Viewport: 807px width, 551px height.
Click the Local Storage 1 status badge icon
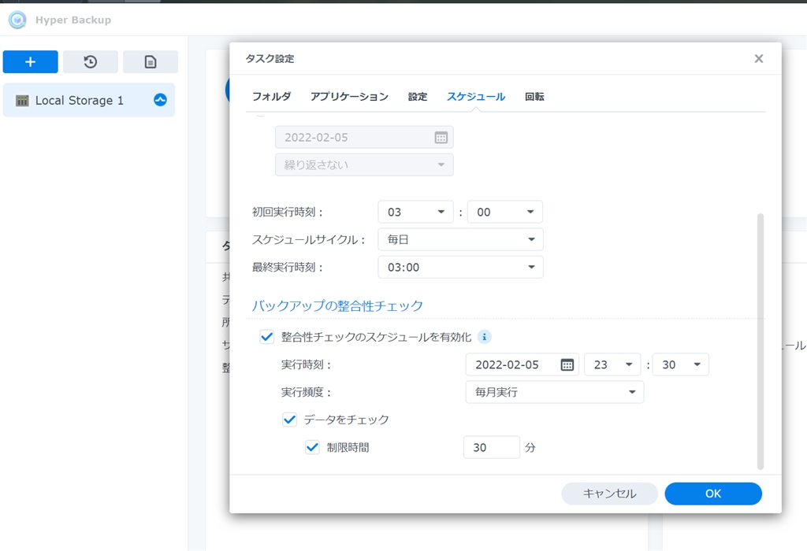pyautogui.click(x=160, y=100)
